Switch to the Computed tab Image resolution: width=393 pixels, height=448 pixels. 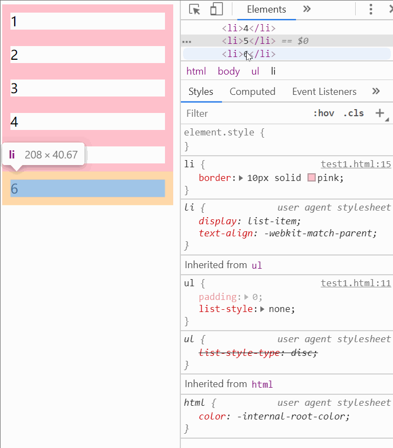point(253,92)
